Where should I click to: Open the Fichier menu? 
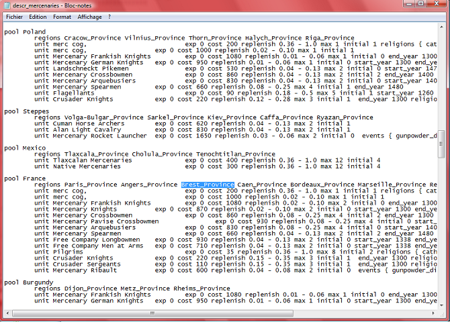14,17
